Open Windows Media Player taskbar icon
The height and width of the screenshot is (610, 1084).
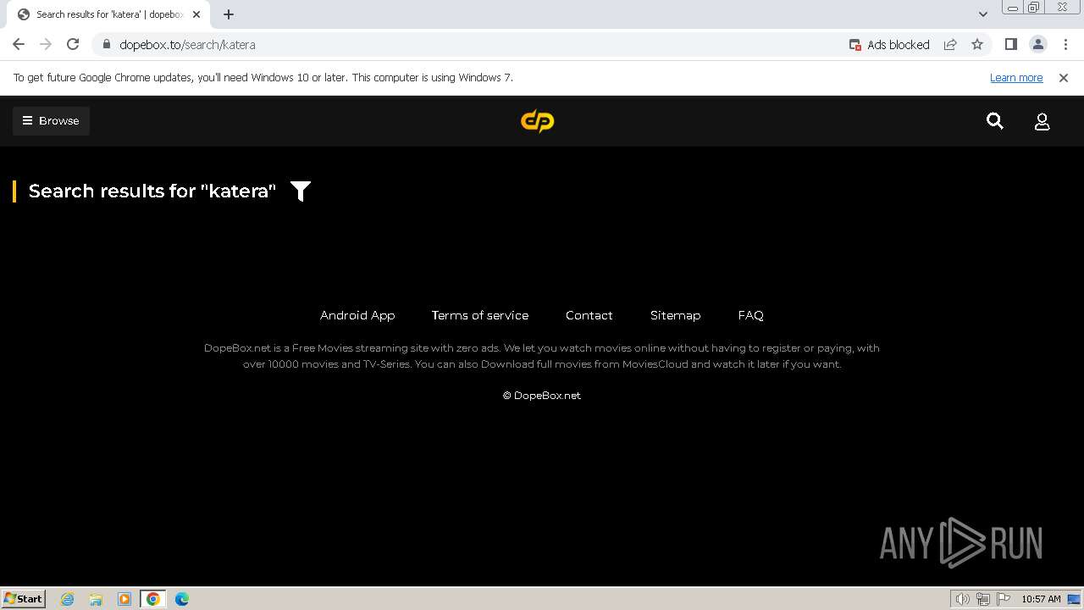tap(124, 599)
